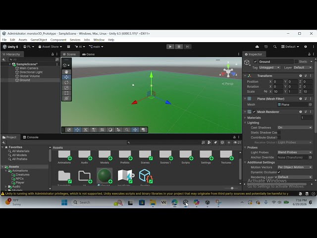Toggle the Inspector lock icon
317x238 pixels.
(x=309, y=54)
